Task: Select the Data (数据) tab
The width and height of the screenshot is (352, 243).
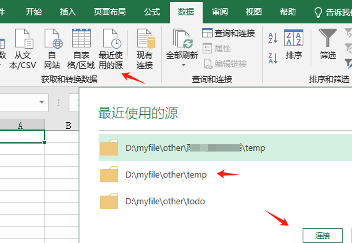Action: pos(186,12)
